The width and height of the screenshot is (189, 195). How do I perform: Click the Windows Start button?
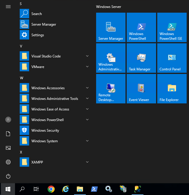(8, 189)
